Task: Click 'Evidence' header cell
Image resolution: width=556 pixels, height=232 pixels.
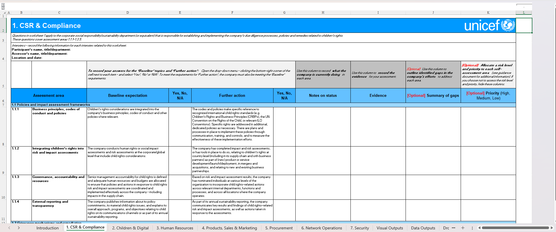Action: [x=378, y=95]
